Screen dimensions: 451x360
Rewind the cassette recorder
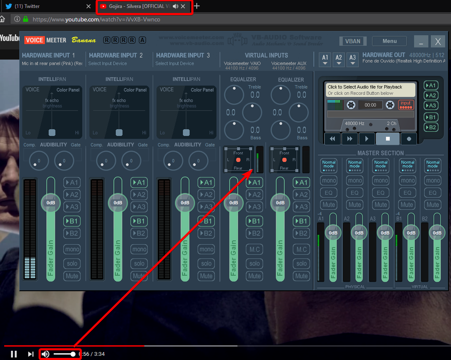tap(333, 139)
